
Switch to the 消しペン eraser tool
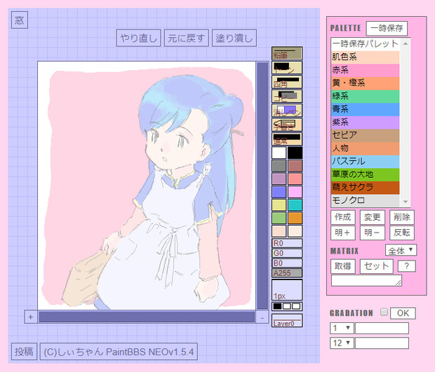pos(286,110)
